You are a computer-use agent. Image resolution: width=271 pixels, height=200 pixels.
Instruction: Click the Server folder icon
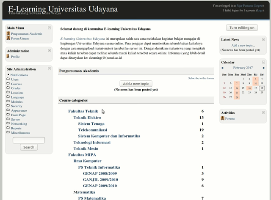click(x=8, y=119)
